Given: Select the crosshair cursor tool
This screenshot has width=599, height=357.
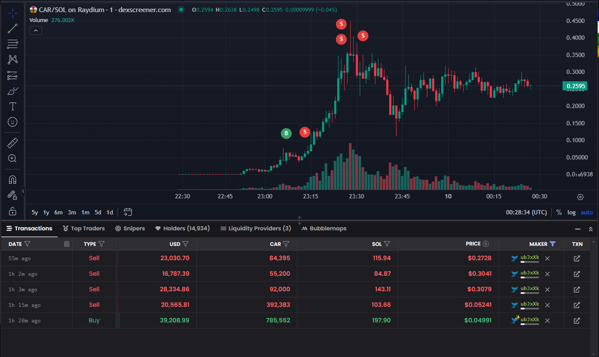Looking at the screenshot, I should tap(12, 14).
